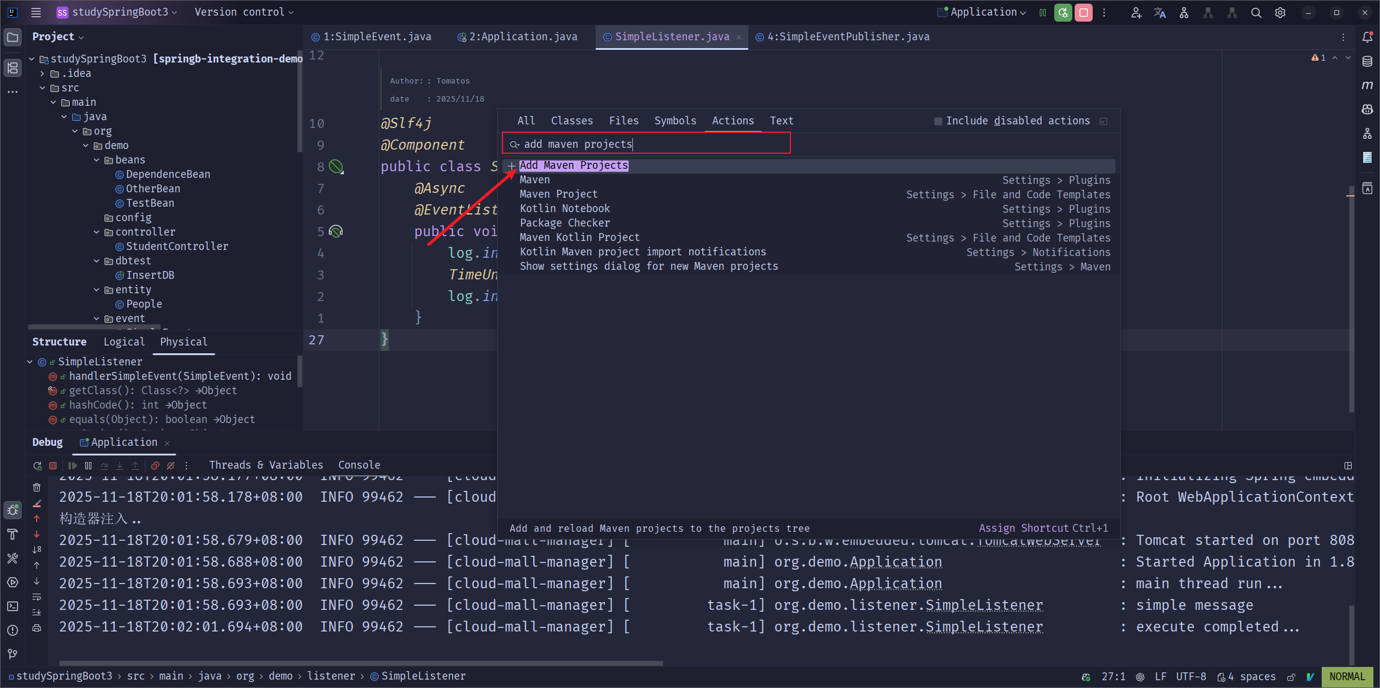The image size is (1380, 688).
Task: Click Assign Shortcut link
Action: pyautogui.click(x=1024, y=528)
